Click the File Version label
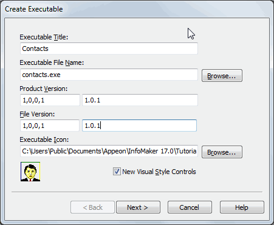Viewport: 274px width, 225px height. tap(37, 114)
